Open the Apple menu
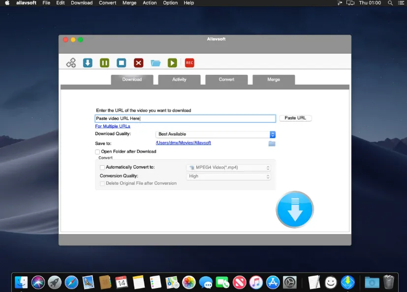The height and width of the screenshot is (292, 407). coord(7,3)
